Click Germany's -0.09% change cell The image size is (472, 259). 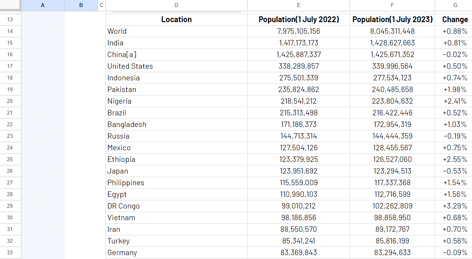[454, 252]
